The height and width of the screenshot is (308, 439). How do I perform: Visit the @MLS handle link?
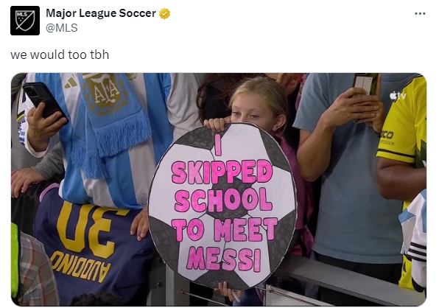[x=62, y=28]
